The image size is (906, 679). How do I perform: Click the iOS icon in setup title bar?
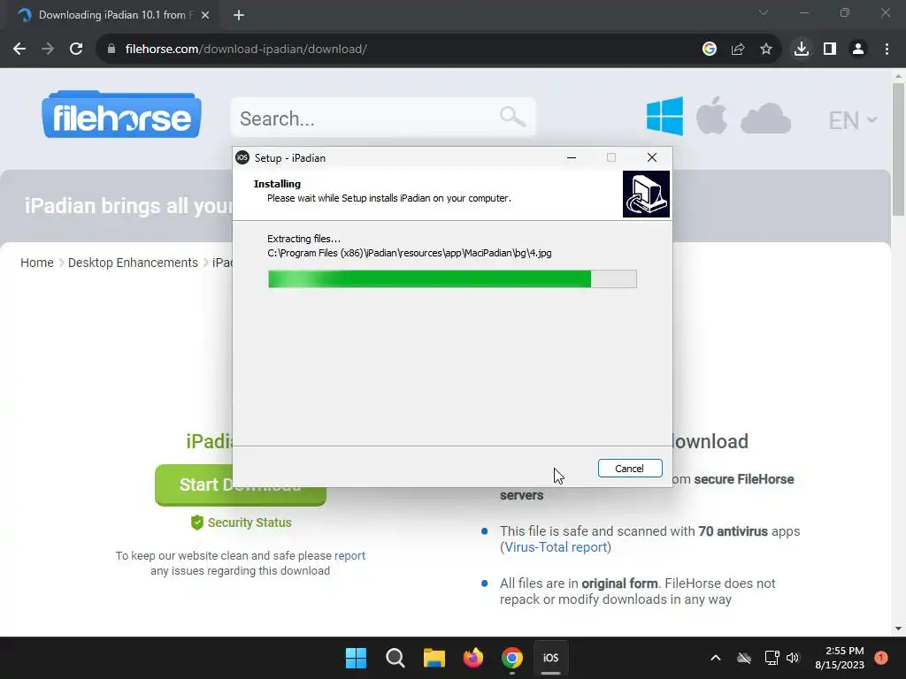(242, 157)
